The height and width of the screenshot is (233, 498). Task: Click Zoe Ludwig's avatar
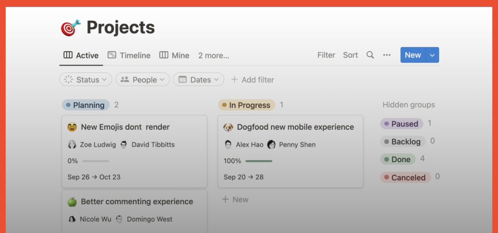[x=72, y=144]
